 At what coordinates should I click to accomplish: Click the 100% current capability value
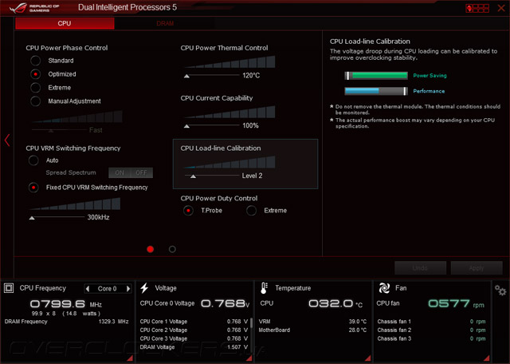250,126
